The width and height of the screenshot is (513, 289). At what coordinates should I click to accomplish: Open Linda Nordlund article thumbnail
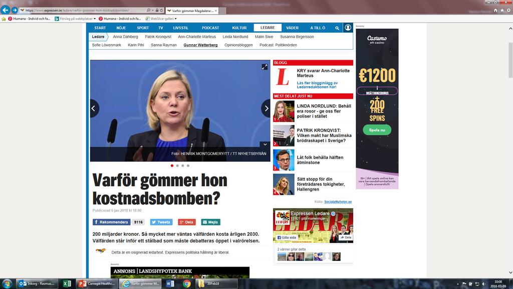click(x=284, y=111)
